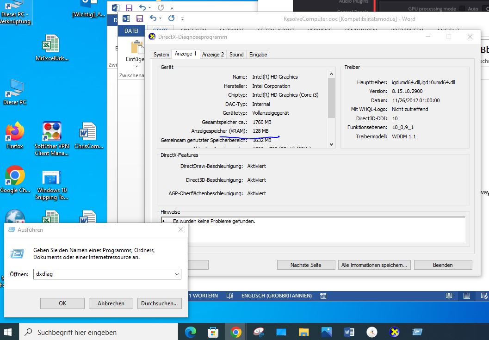The width and height of the screenshot is (489, 340).
Task: Click Einfügen paste icon in Word ribbon
Action: [x=137, y=47]
